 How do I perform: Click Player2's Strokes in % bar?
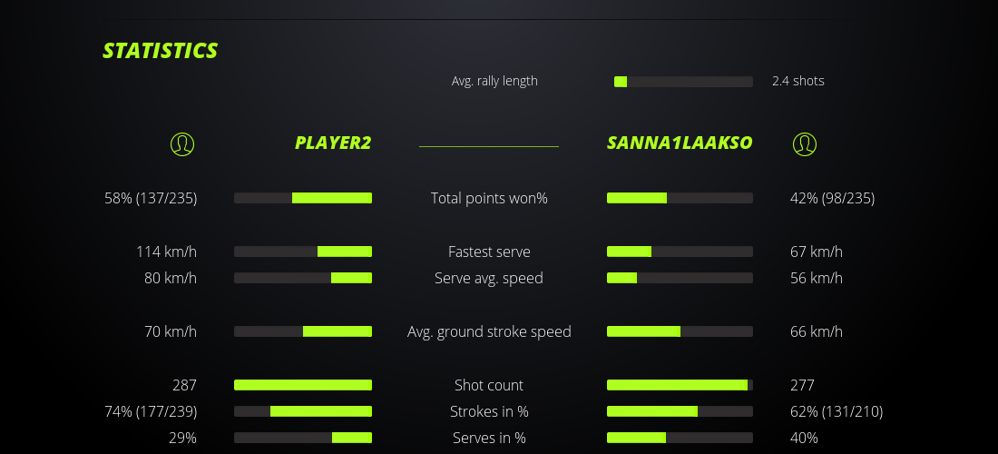[x=303, y=411]
